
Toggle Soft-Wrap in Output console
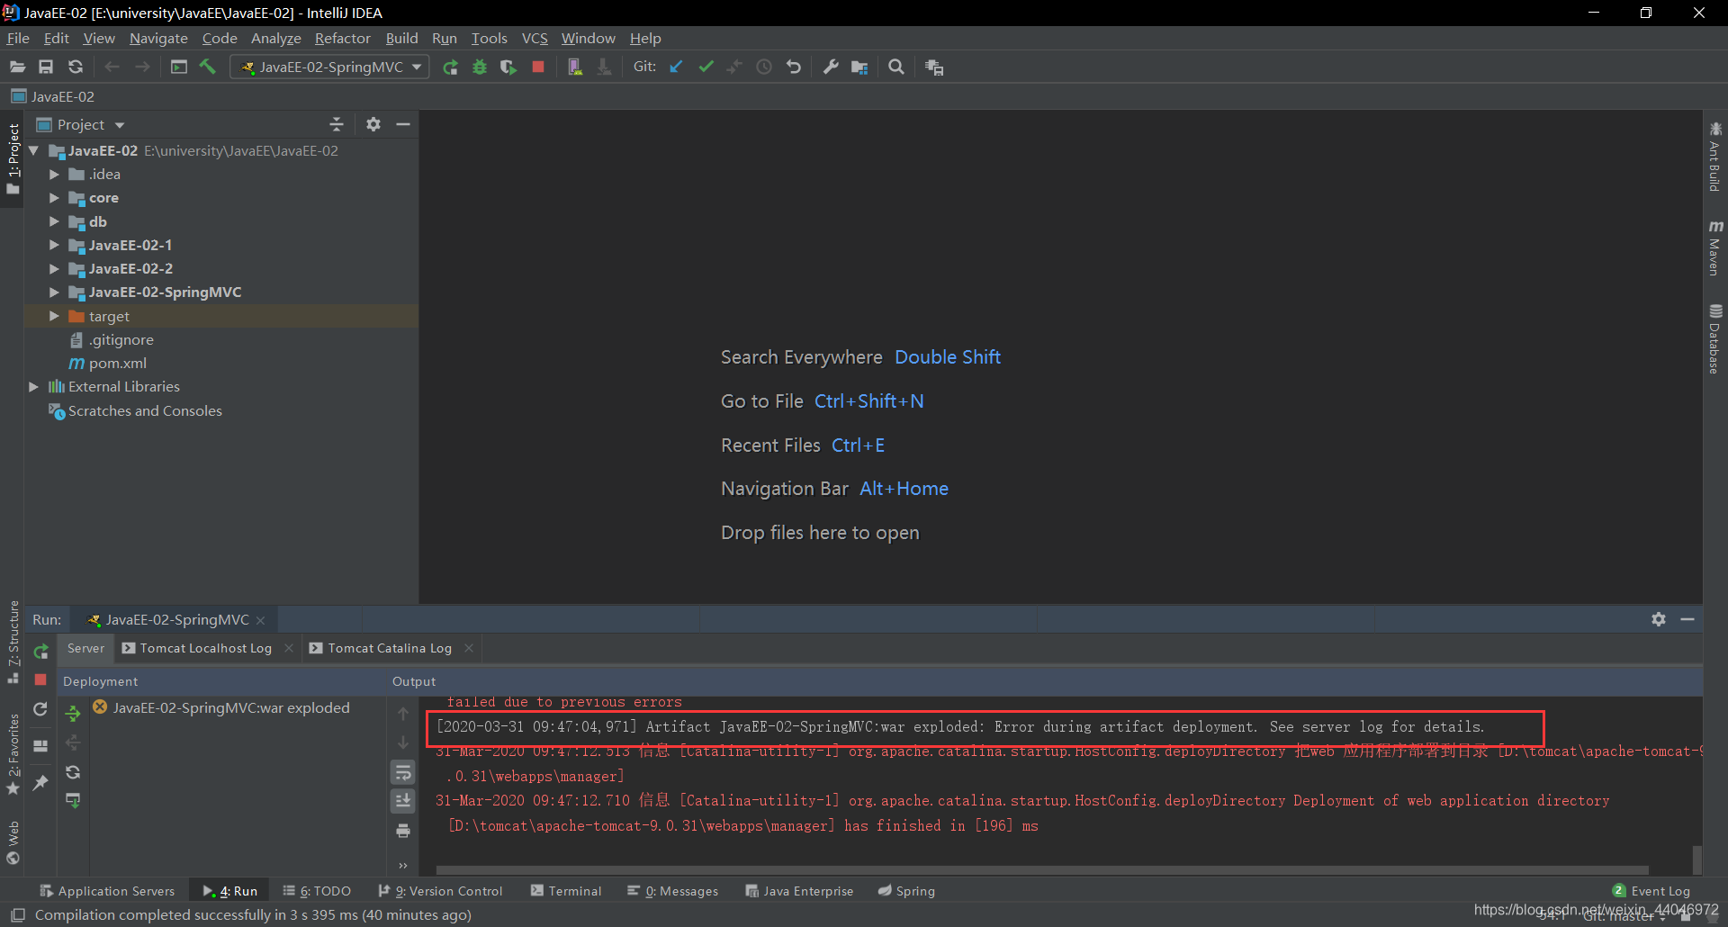point(403,772)
